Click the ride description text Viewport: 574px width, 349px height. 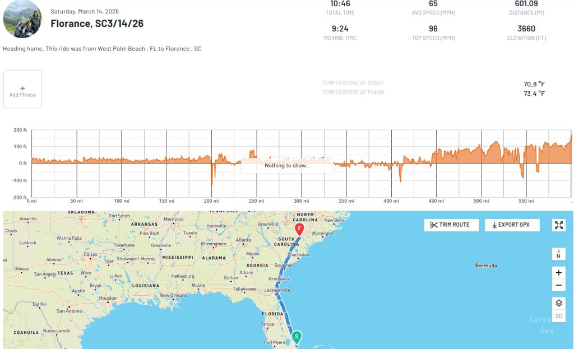(x=102, y=49)
